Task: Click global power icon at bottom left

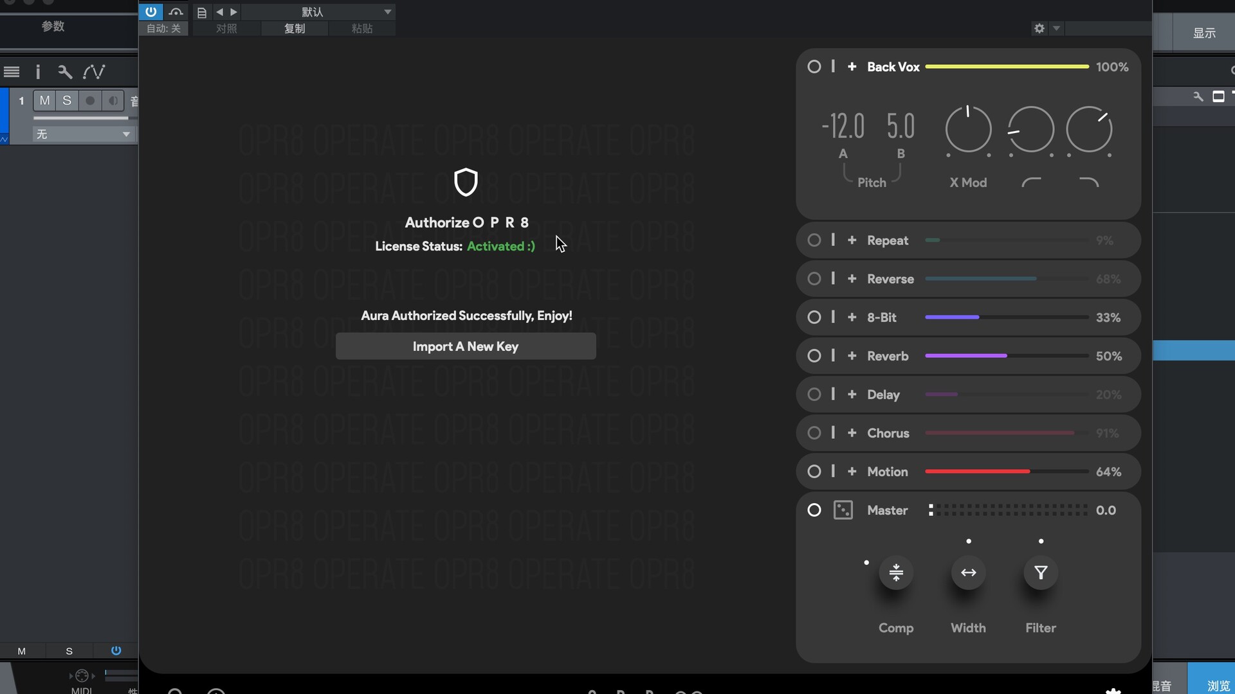Action: [x=116, y=651]
